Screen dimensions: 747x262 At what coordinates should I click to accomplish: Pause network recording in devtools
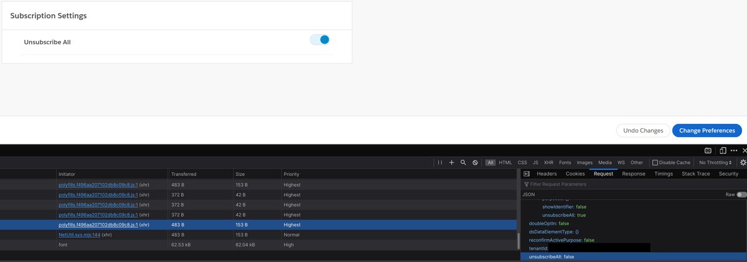440,162
